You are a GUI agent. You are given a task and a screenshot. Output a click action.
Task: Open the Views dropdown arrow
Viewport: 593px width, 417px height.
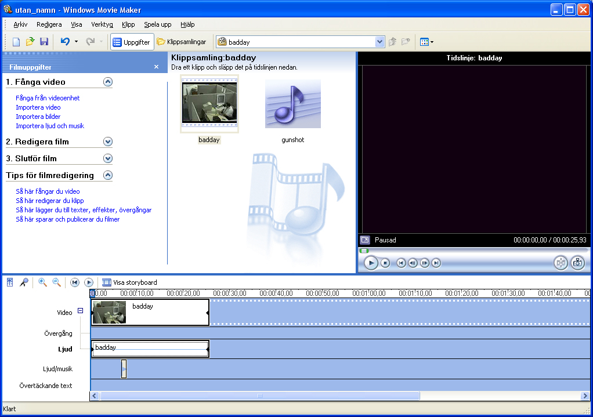point(432,42)
